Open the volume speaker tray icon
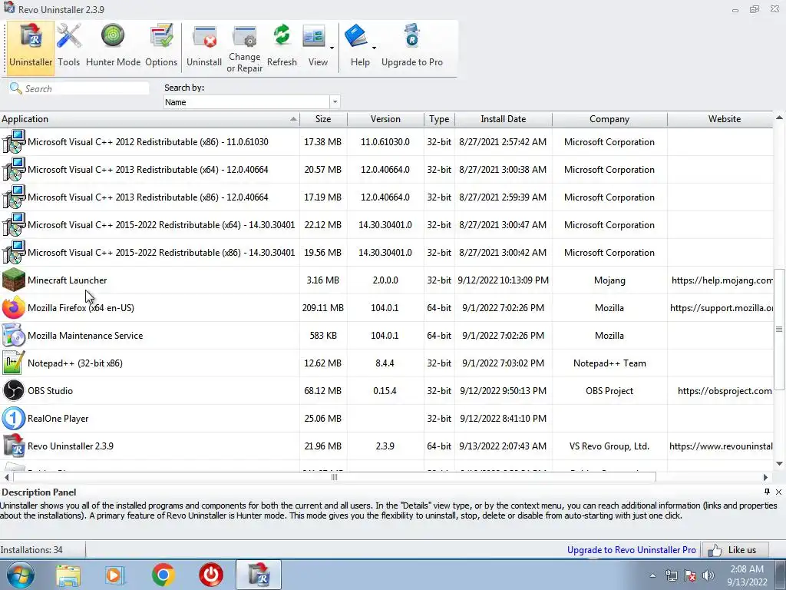 click(x=708, y=575)
